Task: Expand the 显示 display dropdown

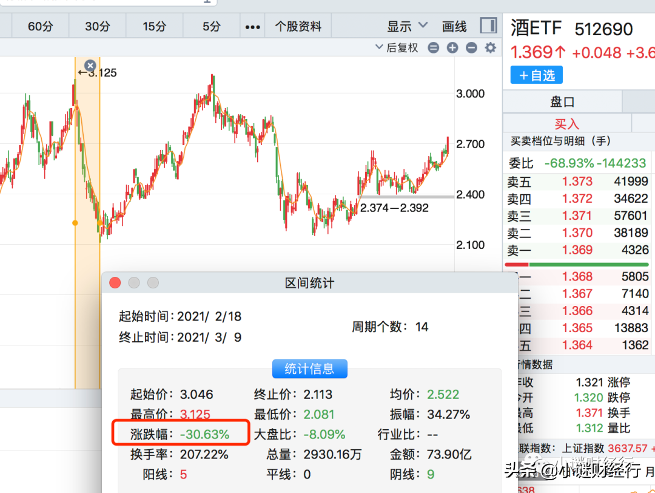Action: pyautogui.click(x=407, y=26)
